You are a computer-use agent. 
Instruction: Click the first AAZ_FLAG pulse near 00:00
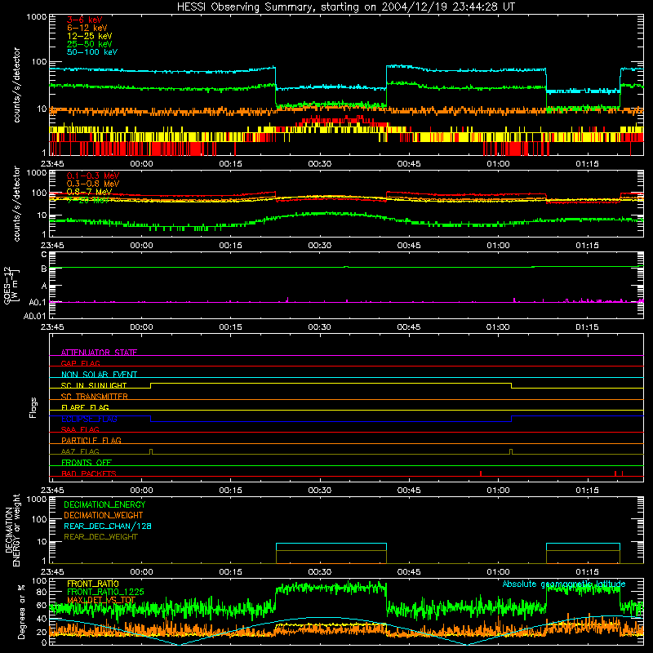(x=151, y=452)
